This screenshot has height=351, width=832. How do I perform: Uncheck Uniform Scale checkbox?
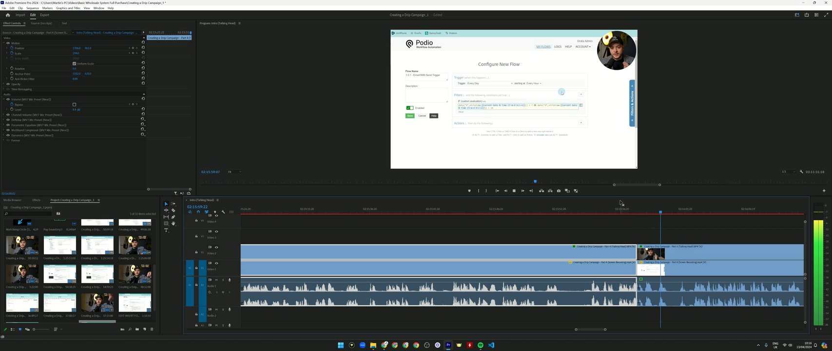pos(74,63)
